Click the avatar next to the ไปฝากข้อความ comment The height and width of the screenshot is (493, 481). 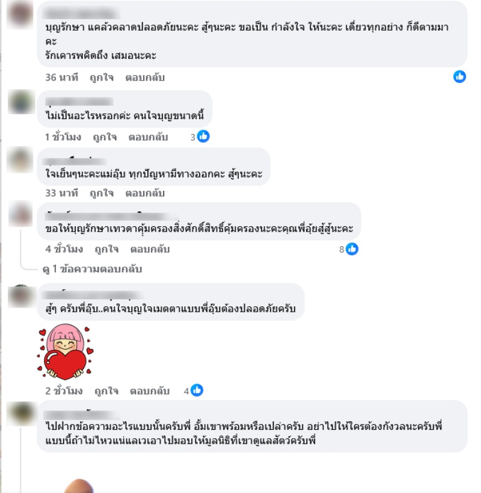pos(21,414)
